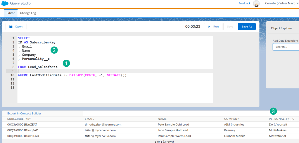Click the play icon on Run button
The image size is (299, 143).
pyautogui.click(x=209, y=27)
